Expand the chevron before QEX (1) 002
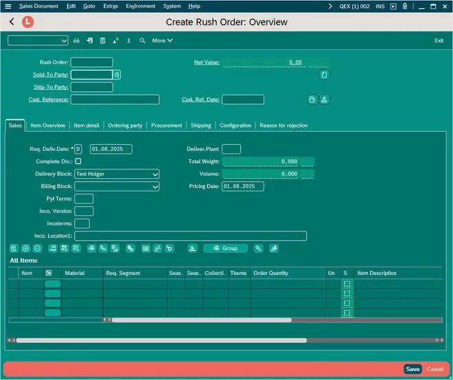The width and height of the screenshot is (453, 380). pyautogui.click(x=330, y=6)
